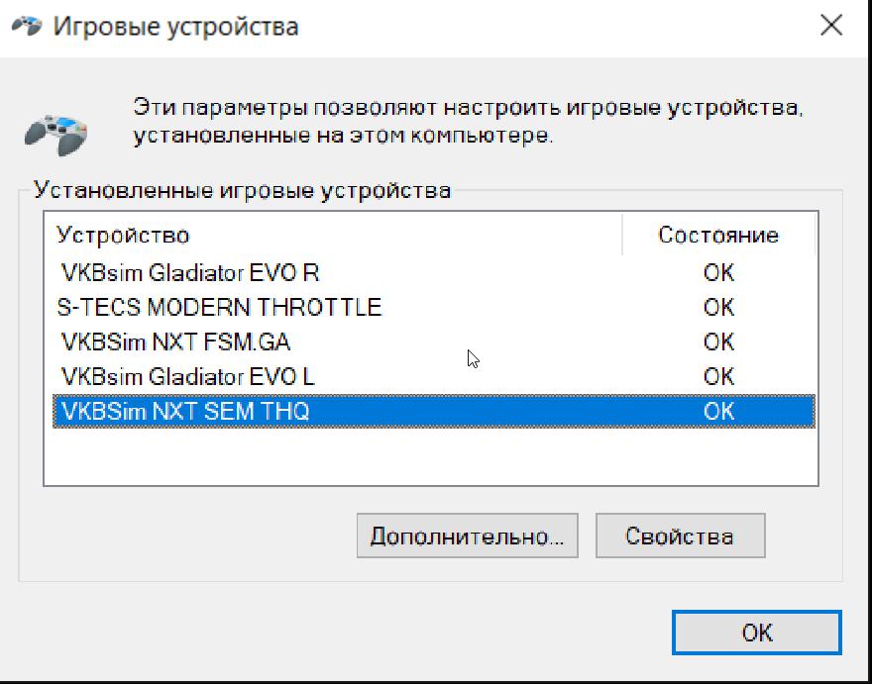Click the Устройство column header
The image size is (872, 684).
click(123, 236)
